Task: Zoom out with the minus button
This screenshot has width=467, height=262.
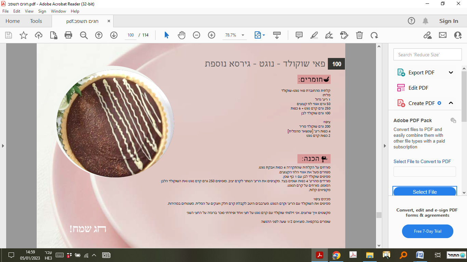Action: (196, 35)
